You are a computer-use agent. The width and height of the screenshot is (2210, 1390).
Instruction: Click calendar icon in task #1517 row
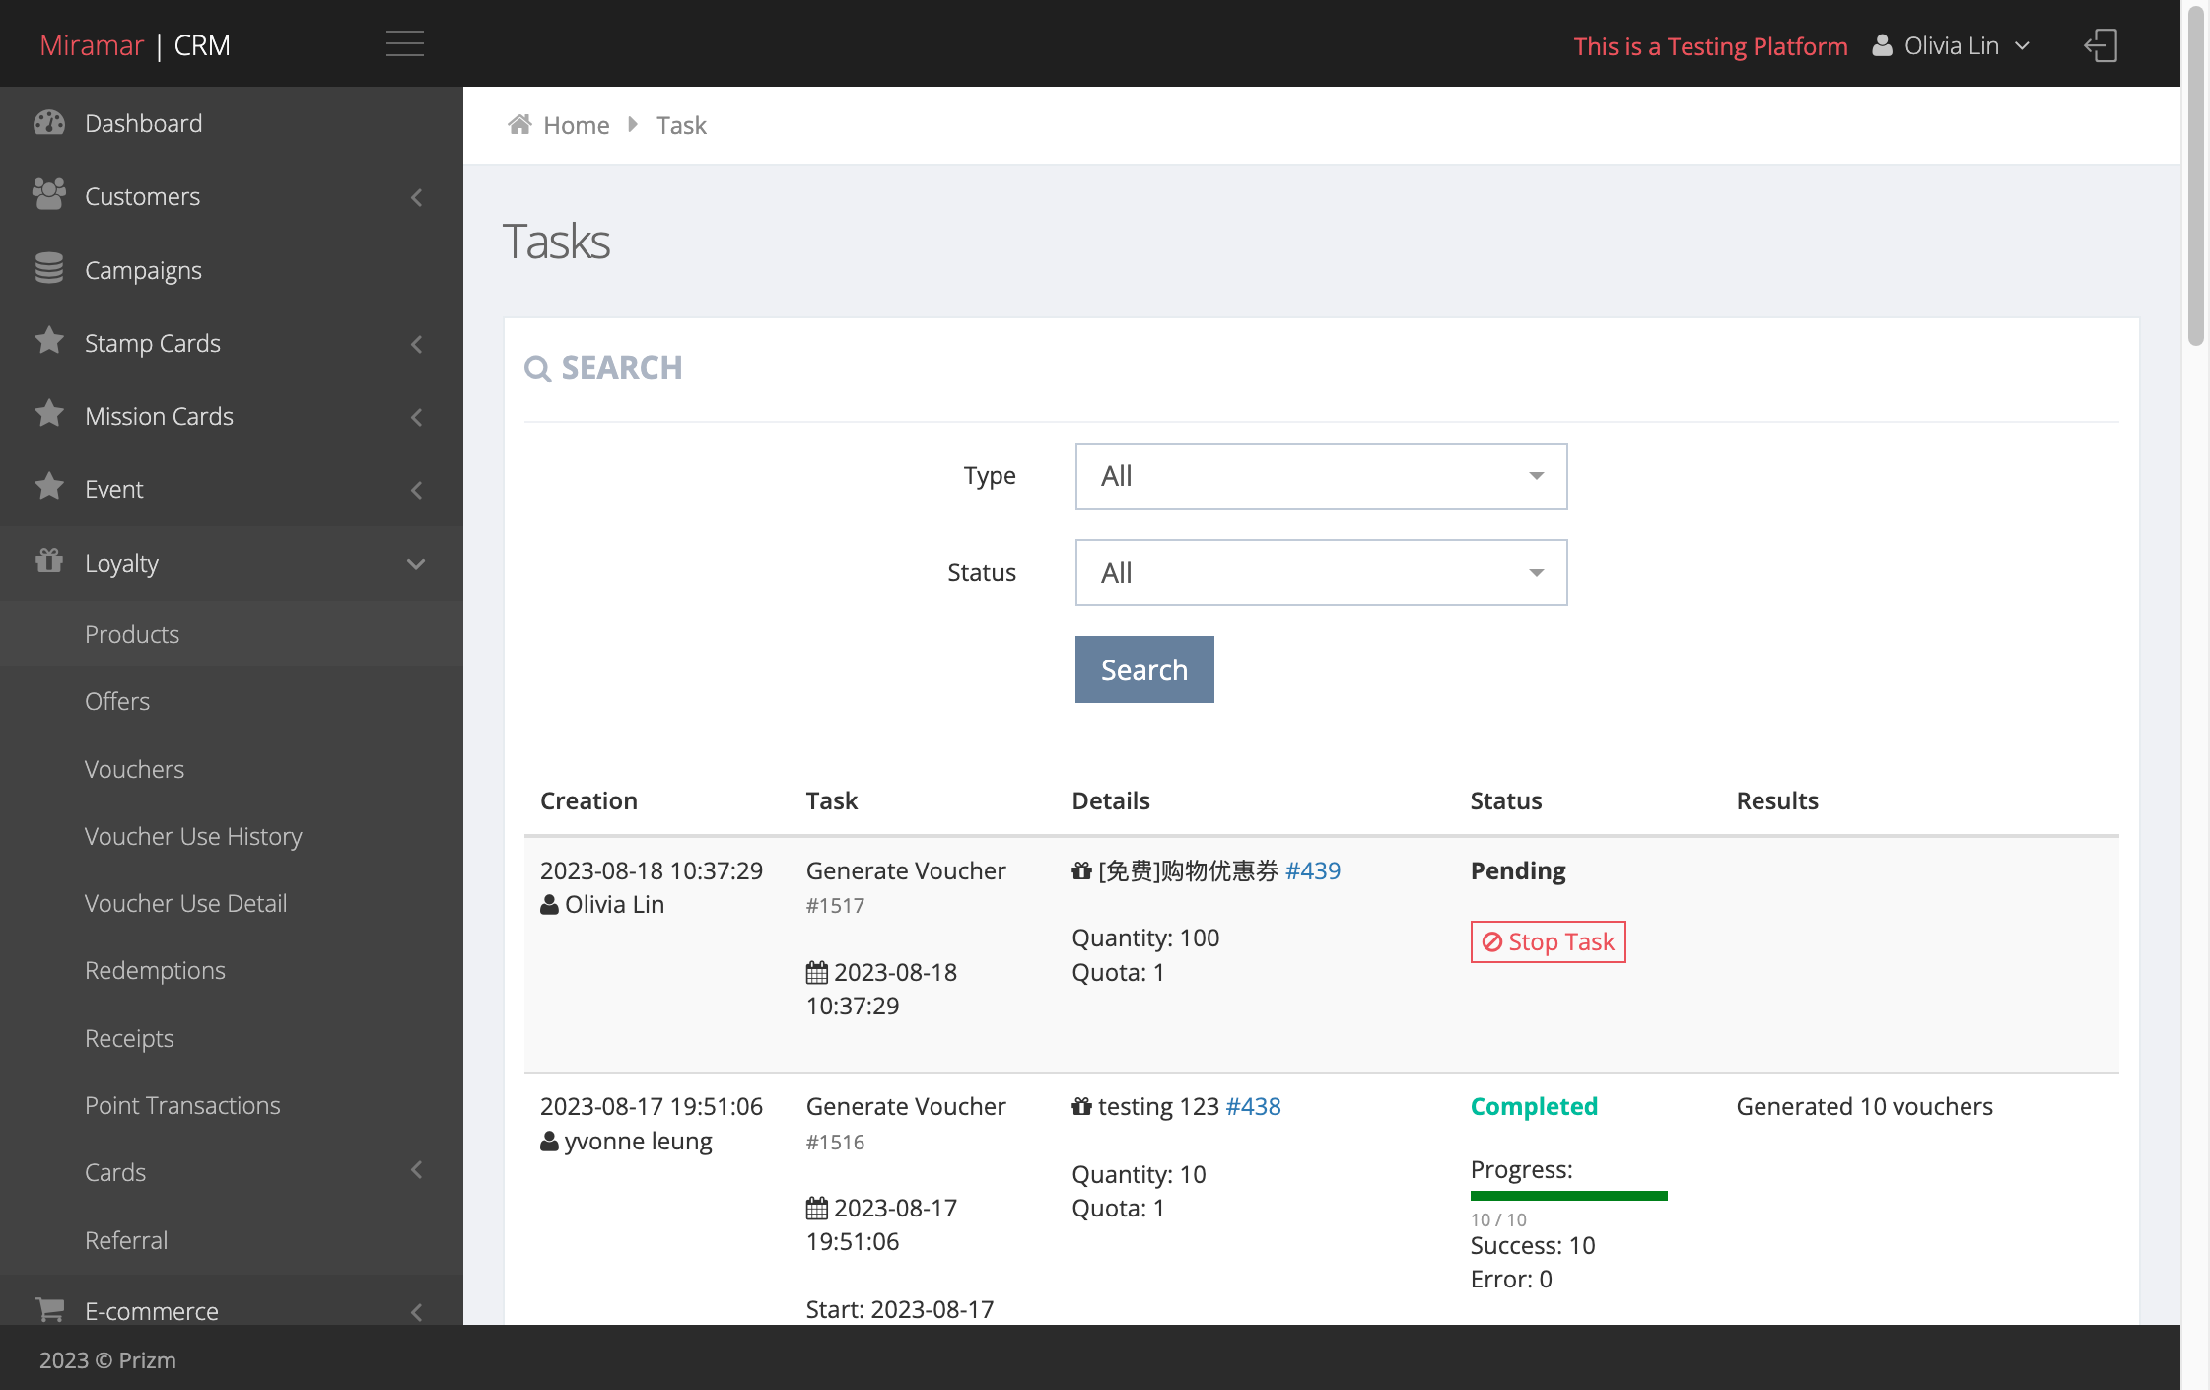click(817, 973)
